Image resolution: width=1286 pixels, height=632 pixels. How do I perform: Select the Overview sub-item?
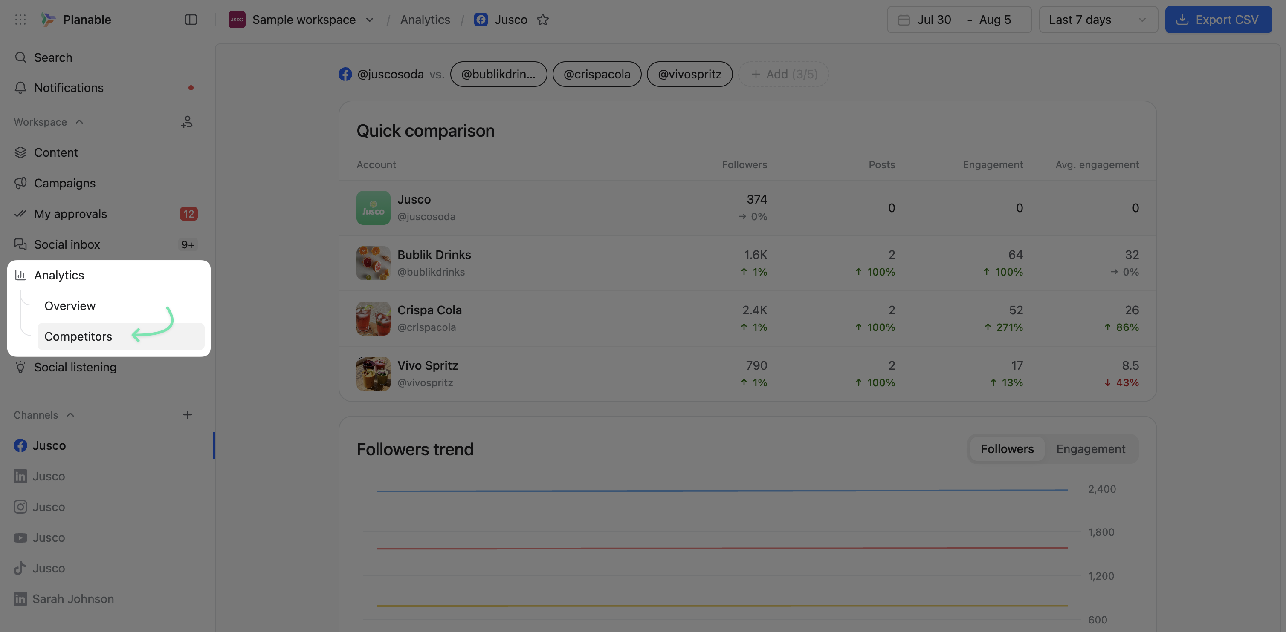[x=70, y=305]
